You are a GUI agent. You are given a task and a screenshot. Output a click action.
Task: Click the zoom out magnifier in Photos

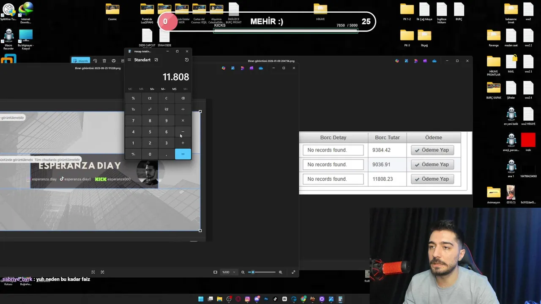(243, 272)
